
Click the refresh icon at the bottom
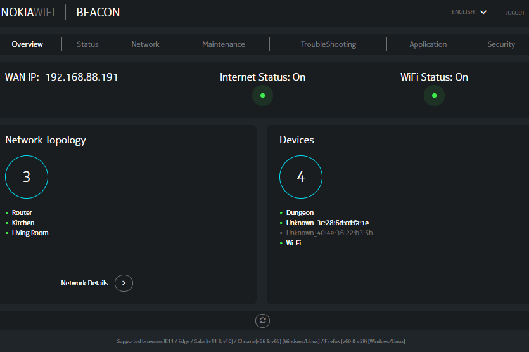tap(263, 320)
